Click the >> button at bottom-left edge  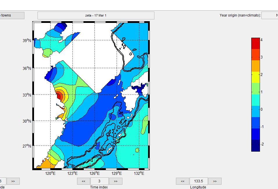click(13, 181)
